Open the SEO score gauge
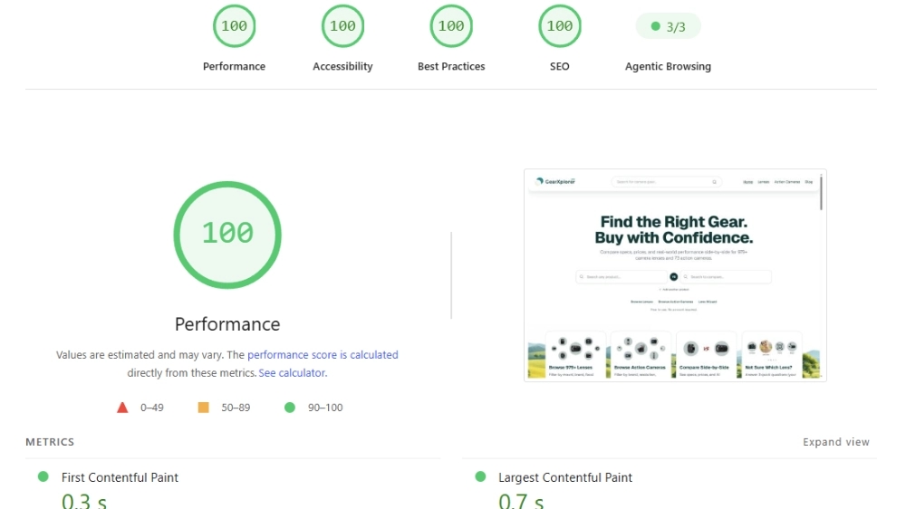Screen dimensions: 906x509 559,26
